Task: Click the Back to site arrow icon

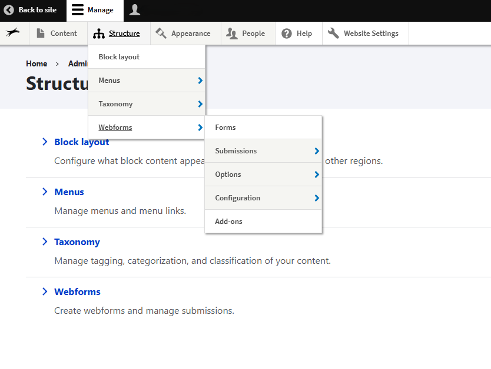Action: click(9, 10)
